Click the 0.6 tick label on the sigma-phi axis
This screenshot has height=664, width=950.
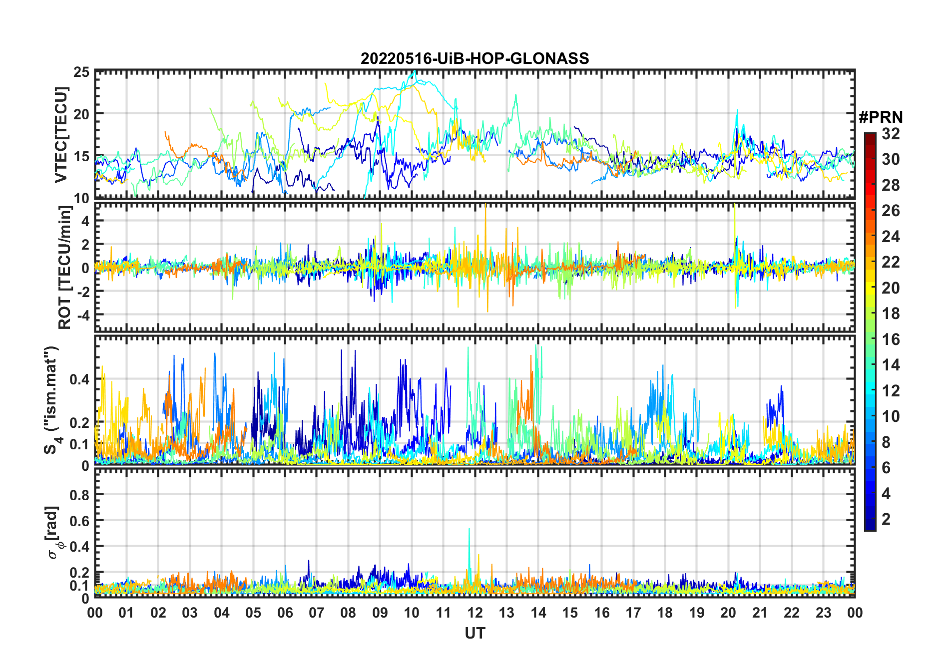(79, 521)
